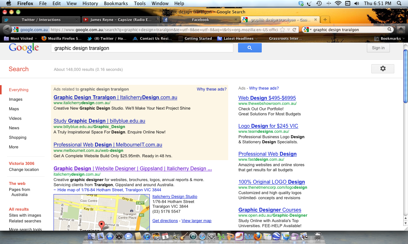Open Graphic Design Traralgon Italicherry ad link
This screenshot has width=408, height=244.
[115, 98]
